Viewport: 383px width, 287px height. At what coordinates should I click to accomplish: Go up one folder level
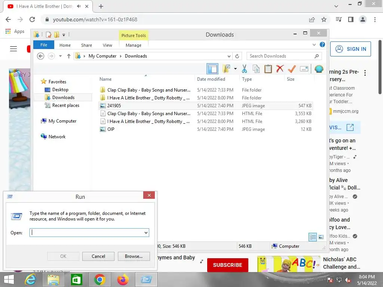coord(69,56)
